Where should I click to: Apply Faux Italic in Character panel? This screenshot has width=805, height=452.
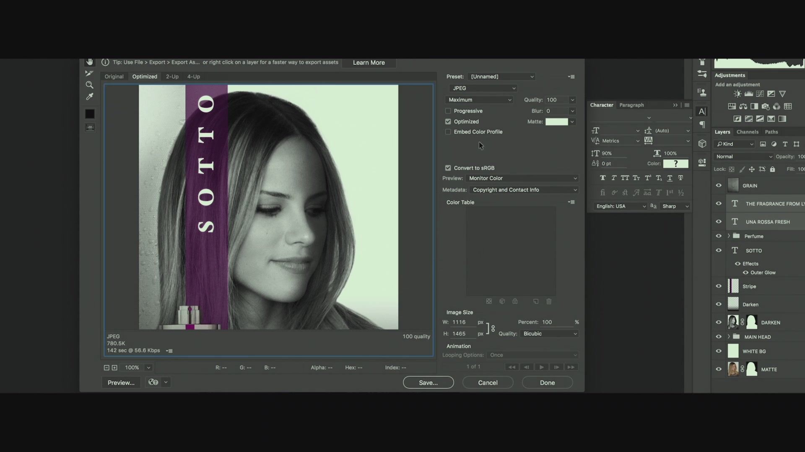(614, 178)
